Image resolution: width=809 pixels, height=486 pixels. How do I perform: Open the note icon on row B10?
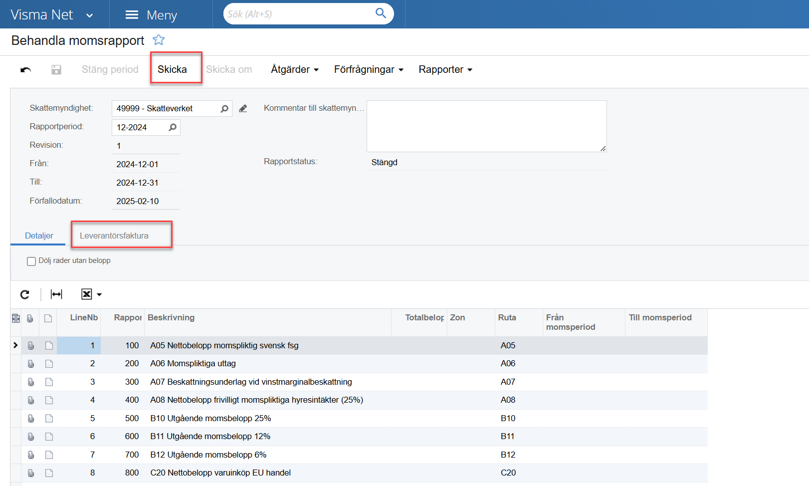[x=49, y=419]
